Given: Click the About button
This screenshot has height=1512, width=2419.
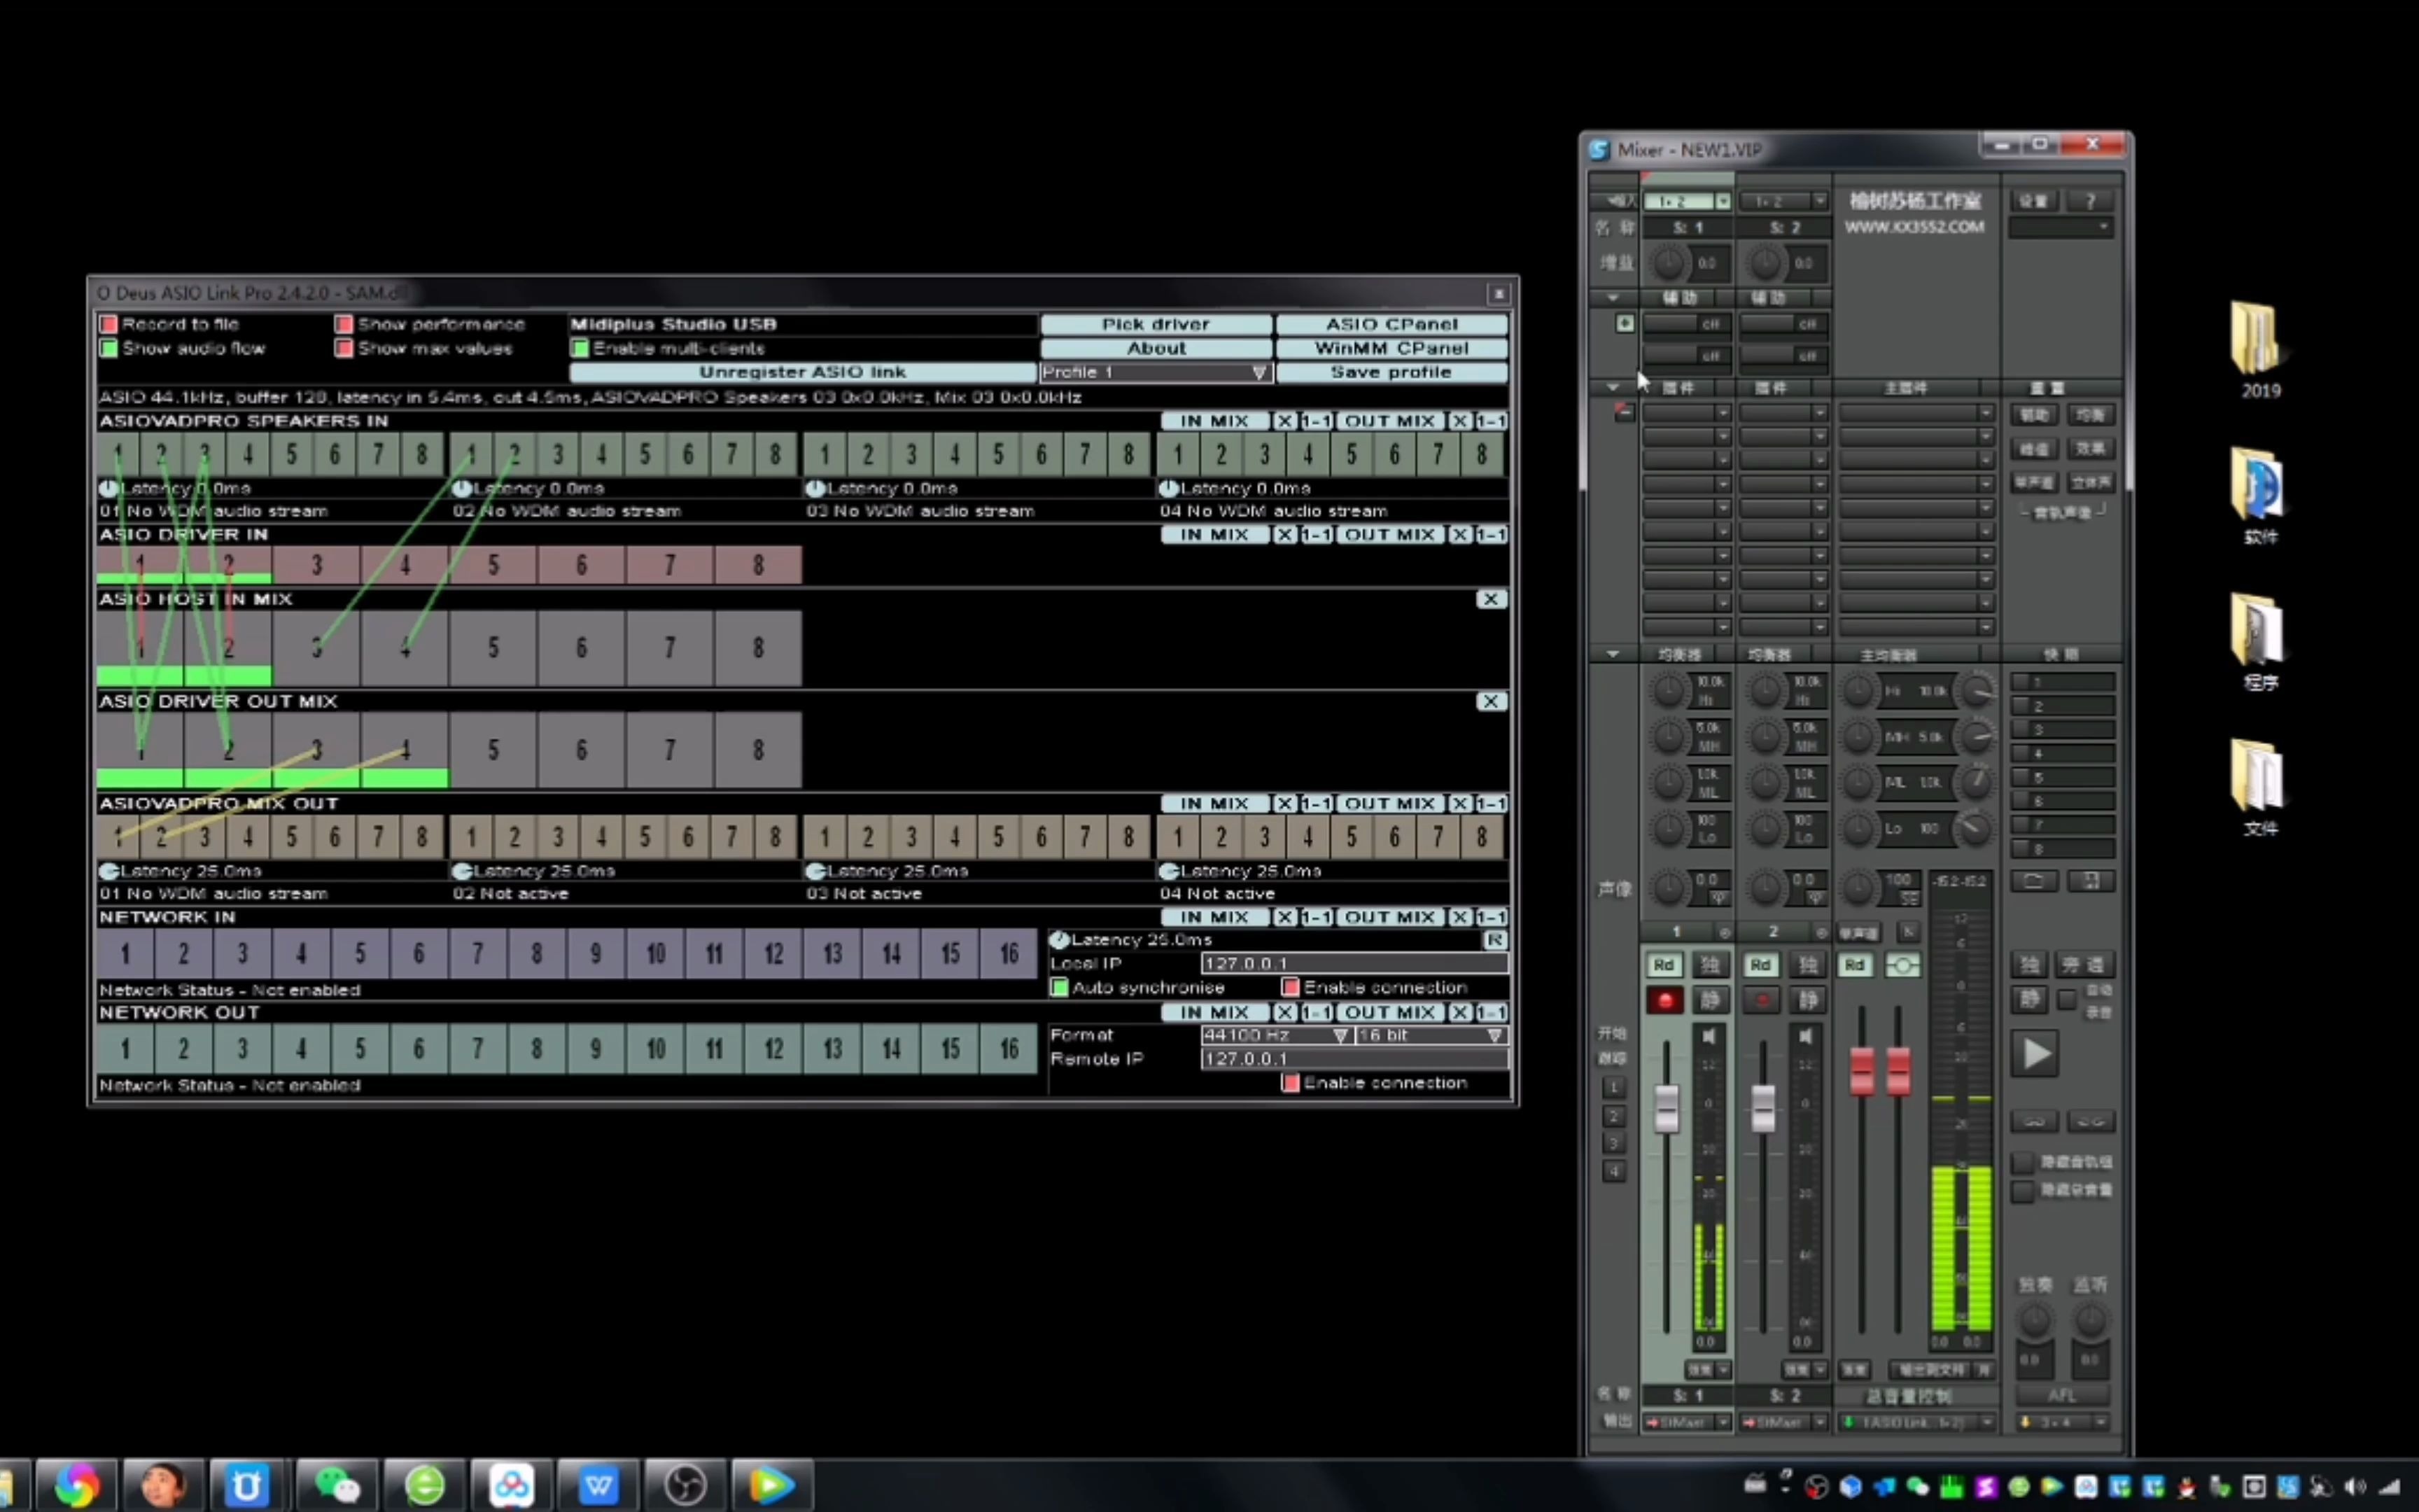Looking at the screenshot, I should pos(1156,348).
